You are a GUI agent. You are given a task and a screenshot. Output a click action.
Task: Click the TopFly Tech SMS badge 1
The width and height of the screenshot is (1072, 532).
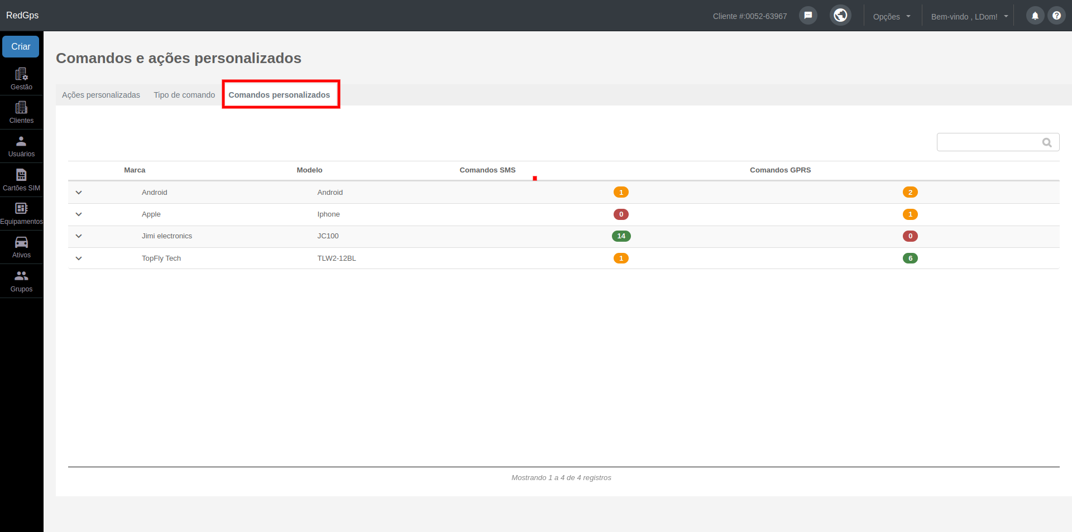[x=621, y=258]
